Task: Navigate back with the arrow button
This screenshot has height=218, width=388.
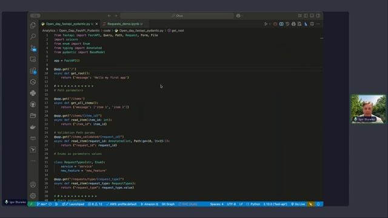Action: [109, 16]
